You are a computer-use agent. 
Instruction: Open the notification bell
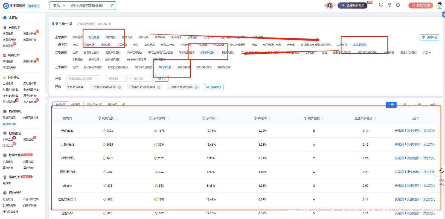click(389, 5)
